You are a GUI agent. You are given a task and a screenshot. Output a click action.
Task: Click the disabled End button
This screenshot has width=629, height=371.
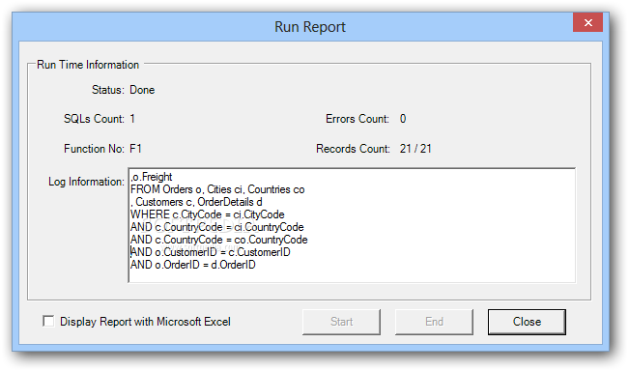coord(434,322)
